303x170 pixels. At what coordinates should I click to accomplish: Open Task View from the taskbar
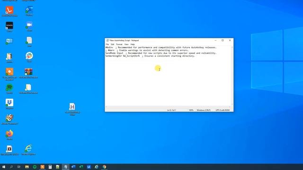[x=19, y=167]
